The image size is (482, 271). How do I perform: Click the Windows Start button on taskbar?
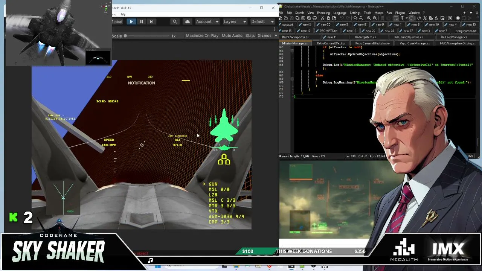(158, 266)
